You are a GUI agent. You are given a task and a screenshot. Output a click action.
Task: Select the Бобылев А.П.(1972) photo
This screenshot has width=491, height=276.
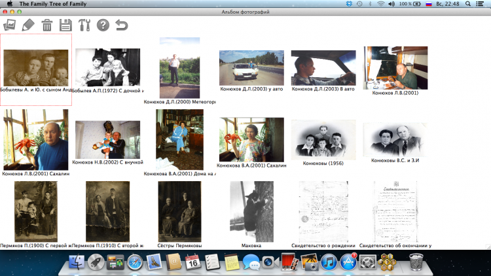(108, 67)
